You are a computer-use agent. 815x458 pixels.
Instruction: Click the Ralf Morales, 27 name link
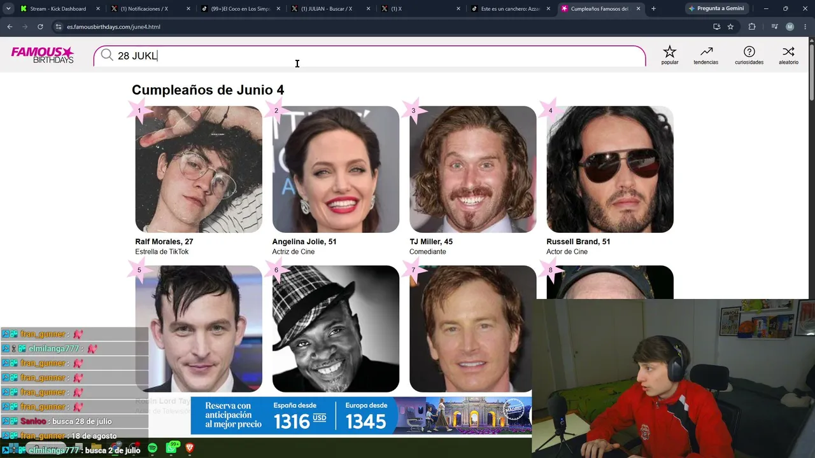click(x=164, y=242)
